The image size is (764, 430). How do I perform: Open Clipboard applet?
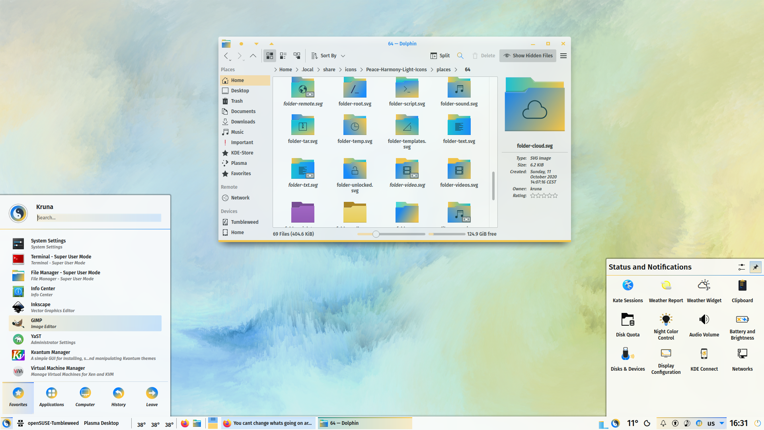[x=743, y=291]
